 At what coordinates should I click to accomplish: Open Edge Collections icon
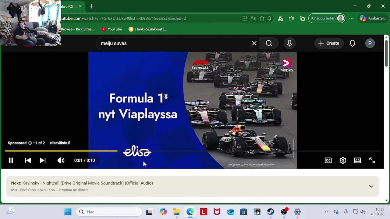pos(302,18)
